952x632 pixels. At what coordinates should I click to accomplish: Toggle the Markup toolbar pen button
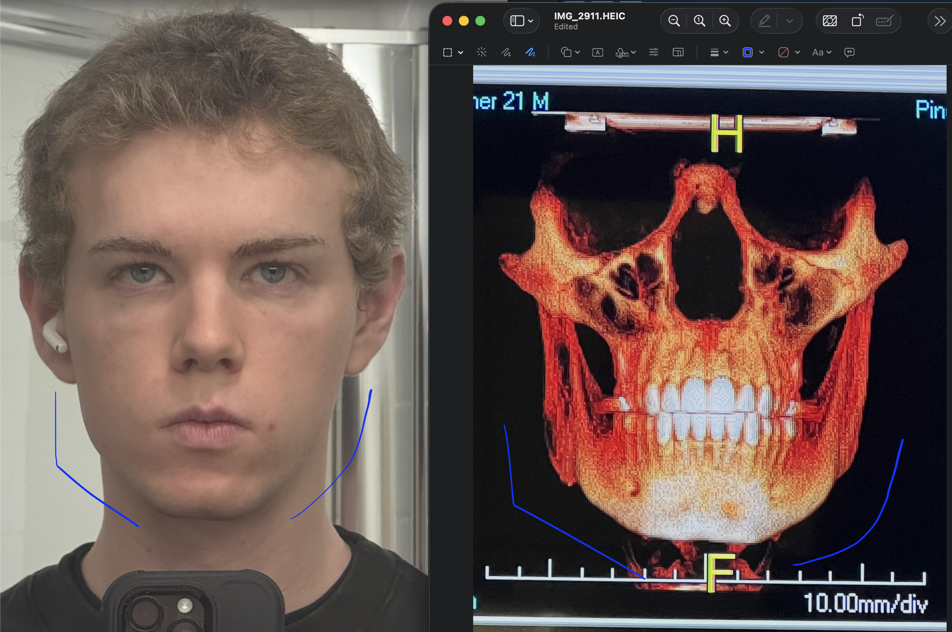(765, 21)
